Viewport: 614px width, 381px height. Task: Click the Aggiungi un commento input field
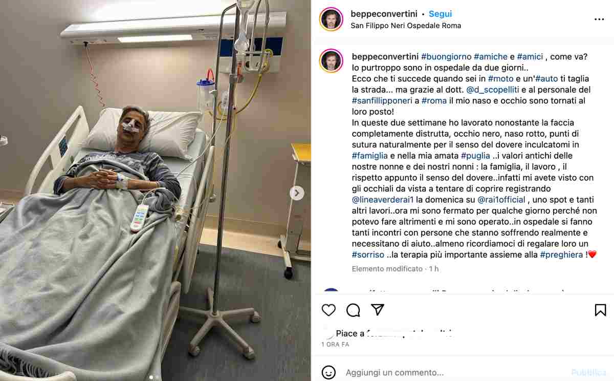(x=455, y=373)
